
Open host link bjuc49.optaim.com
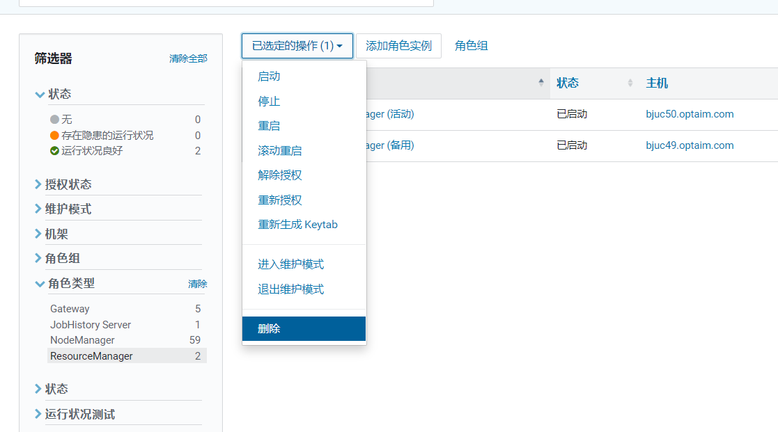[x=690, y=145]
